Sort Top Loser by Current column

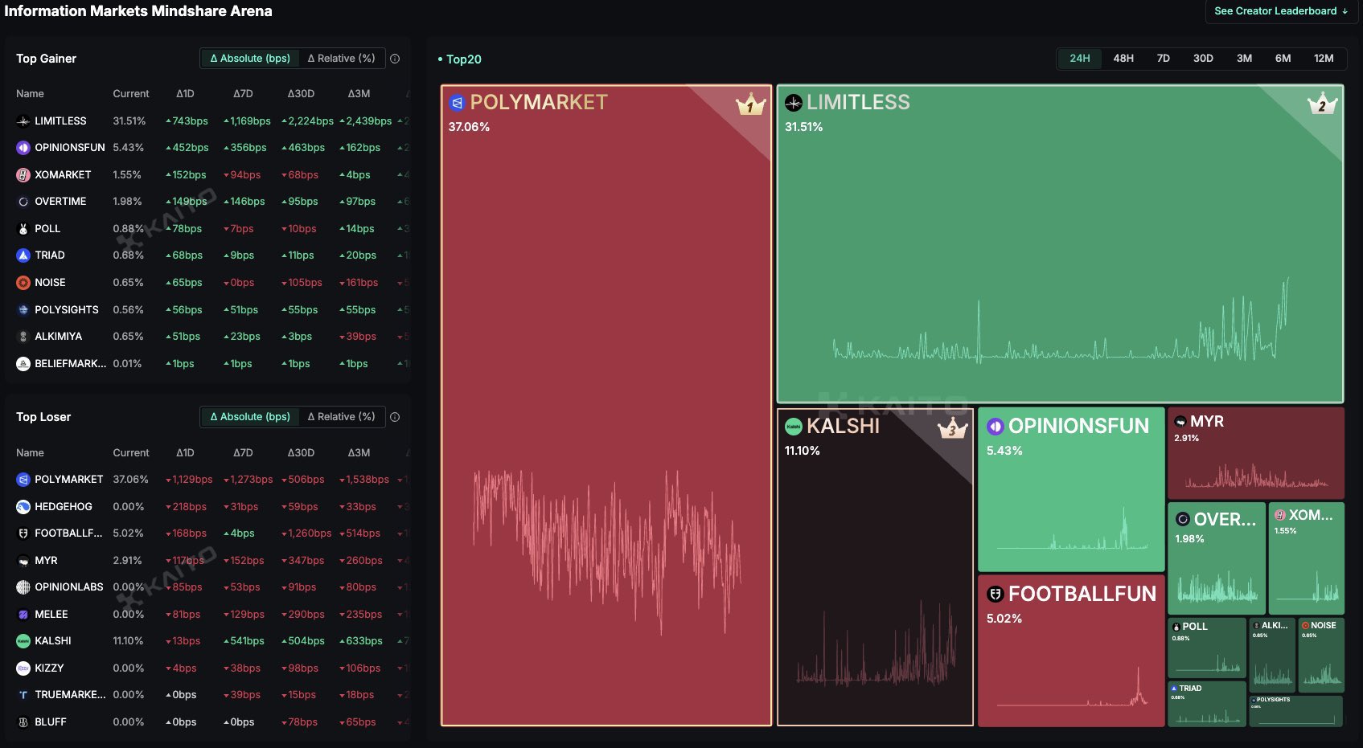coord(130,453)
